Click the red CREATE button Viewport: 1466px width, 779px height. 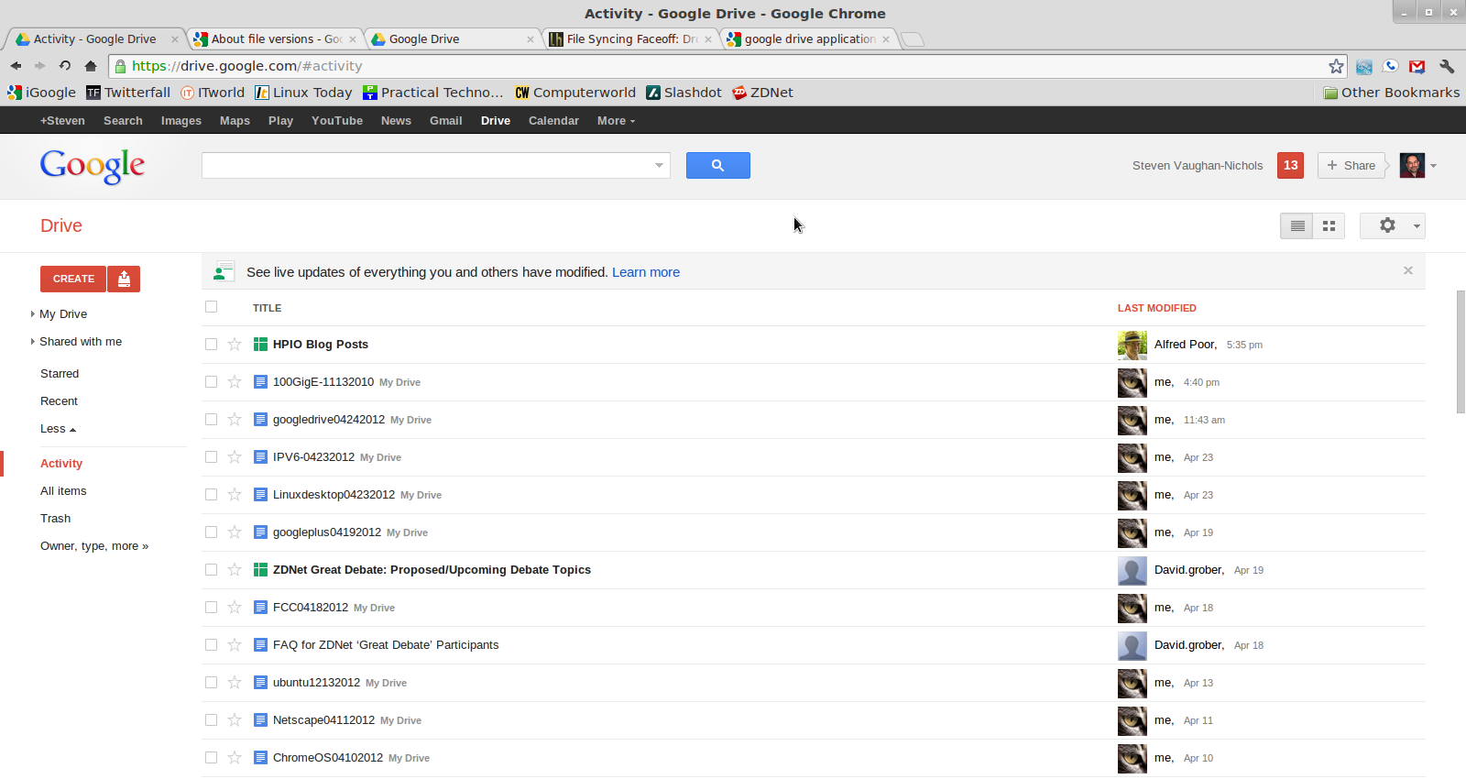[73, 279]
